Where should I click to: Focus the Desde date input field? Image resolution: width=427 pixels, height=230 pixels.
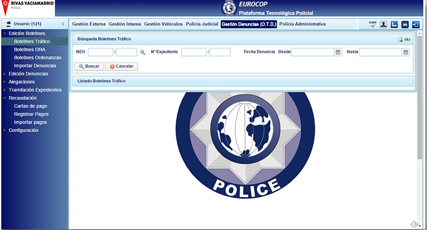(312, 52)
